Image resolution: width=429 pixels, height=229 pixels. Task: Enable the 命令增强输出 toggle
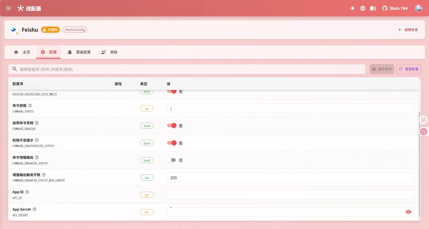coord(171,160)
